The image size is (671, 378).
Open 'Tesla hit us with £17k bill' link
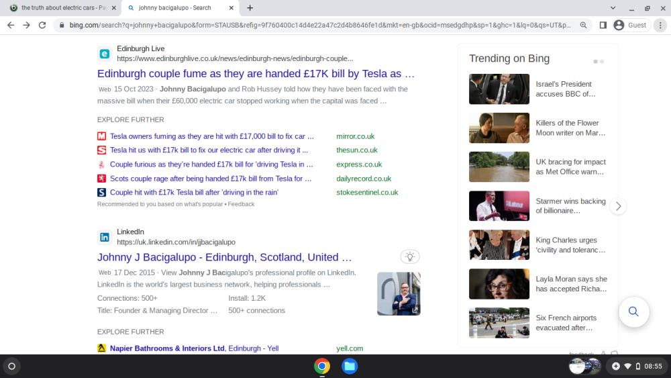[209, 150]
